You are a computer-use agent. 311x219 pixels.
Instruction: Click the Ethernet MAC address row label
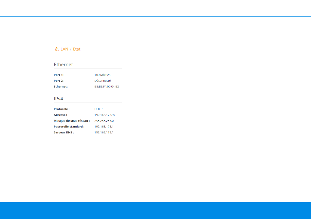point(61,87)
